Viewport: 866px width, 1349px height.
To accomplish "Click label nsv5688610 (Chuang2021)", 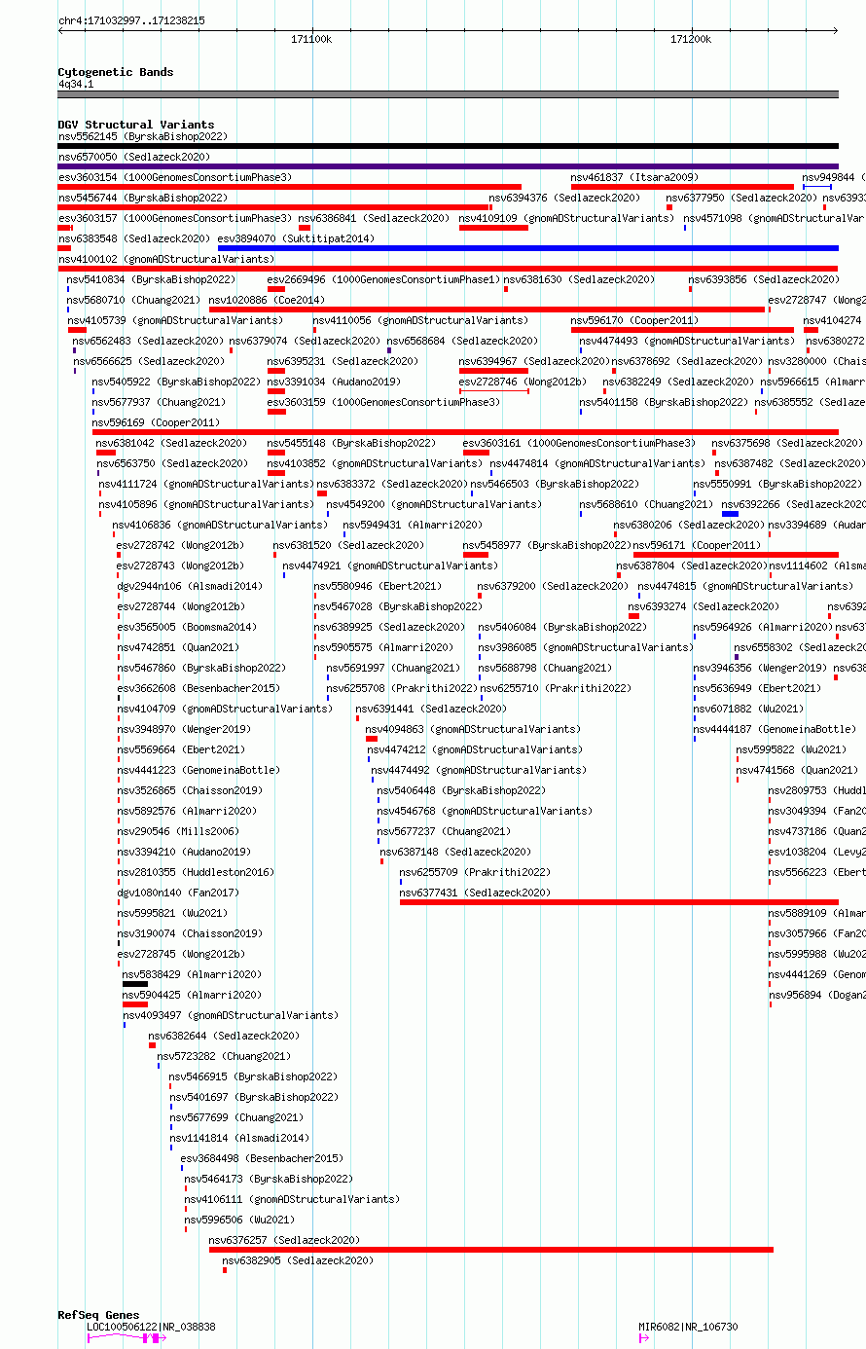I will coord(646,504).
